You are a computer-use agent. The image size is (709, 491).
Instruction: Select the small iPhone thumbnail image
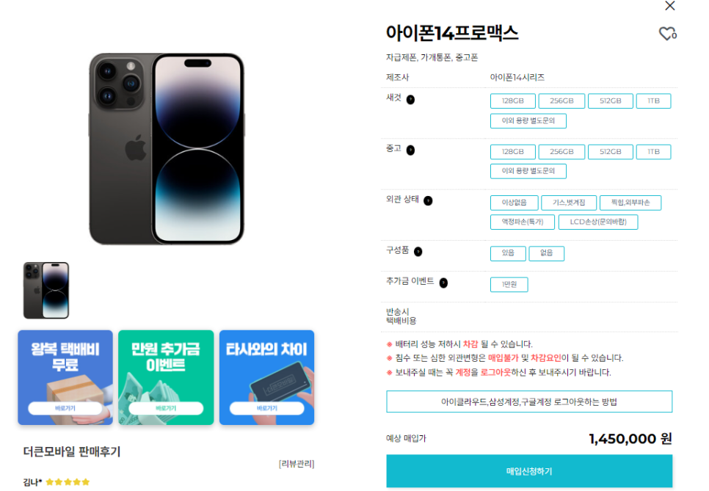[x=46, y=290]
